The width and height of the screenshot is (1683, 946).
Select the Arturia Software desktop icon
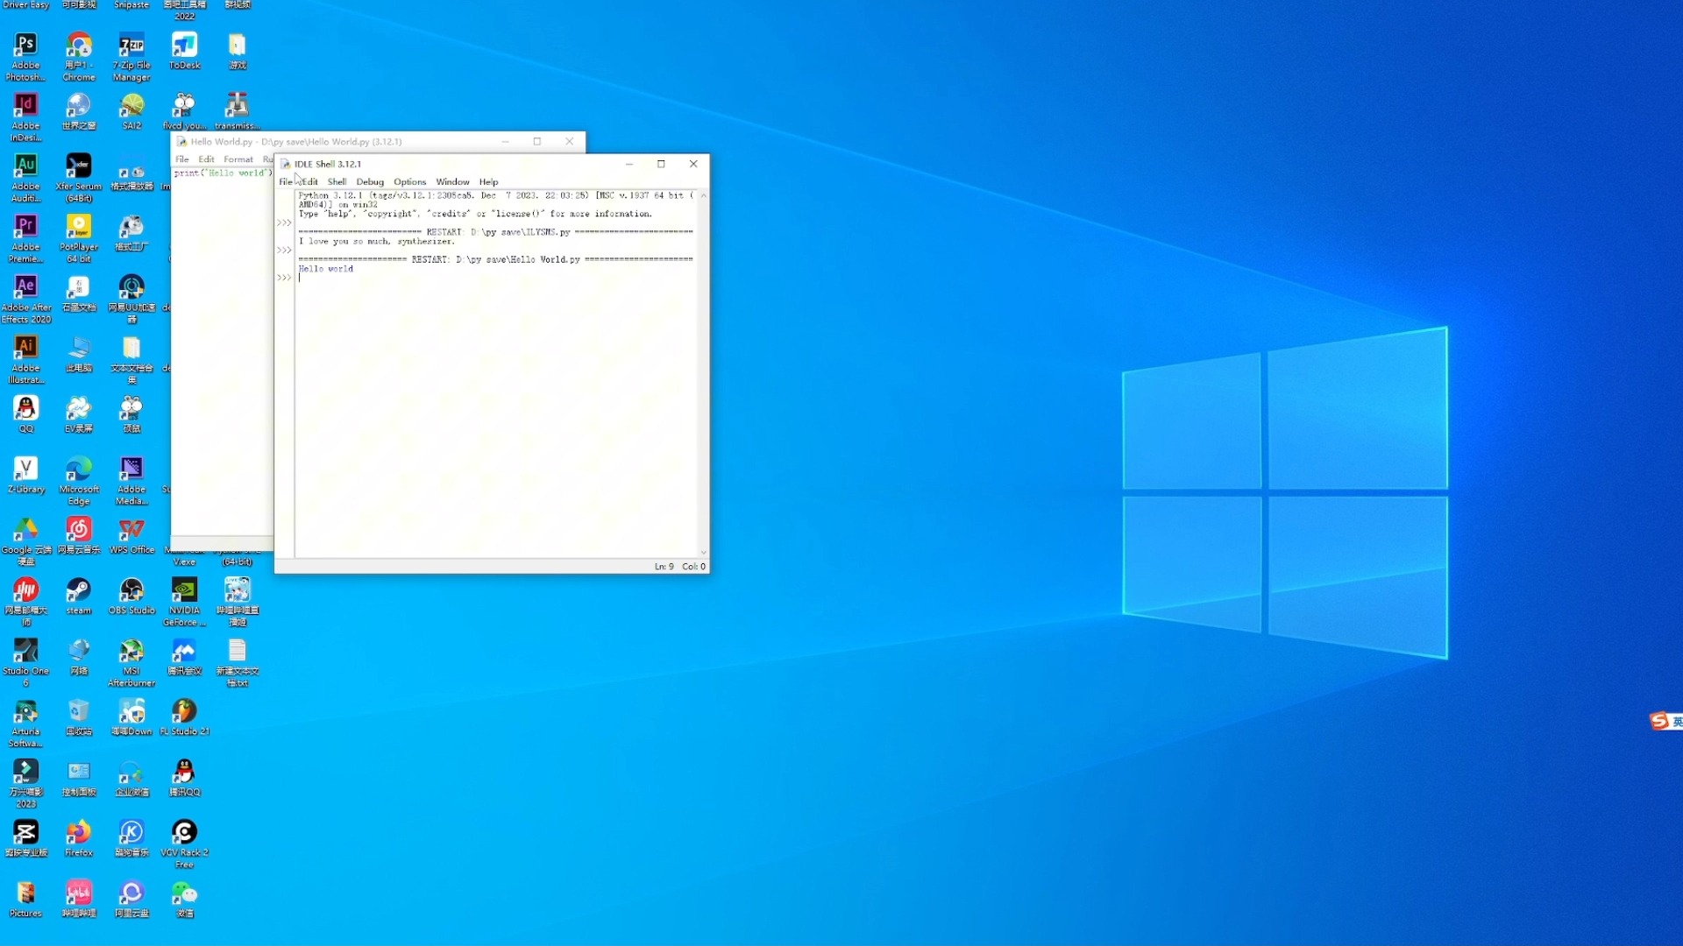click(x=25, y=723)
